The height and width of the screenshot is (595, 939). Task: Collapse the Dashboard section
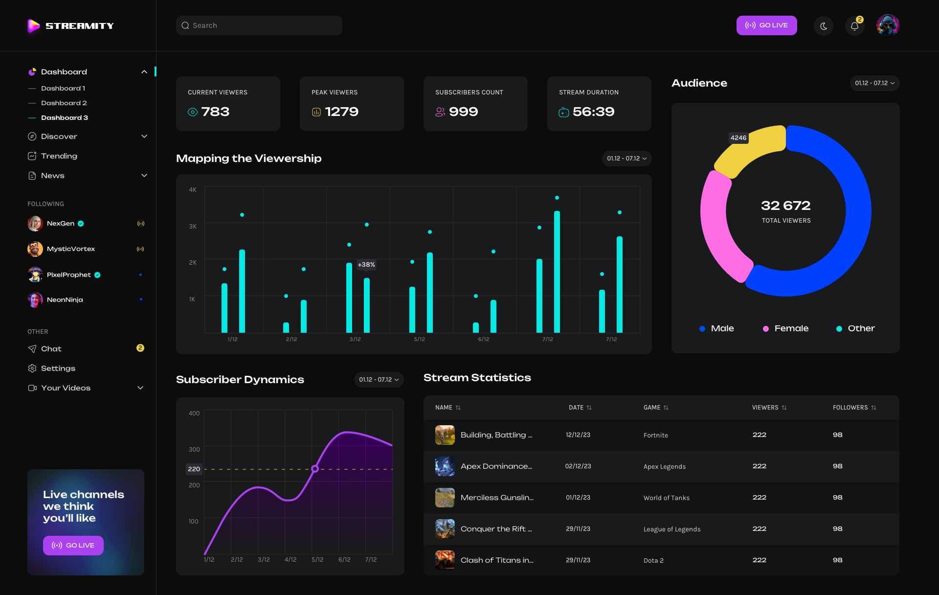(x=144, y=71)
